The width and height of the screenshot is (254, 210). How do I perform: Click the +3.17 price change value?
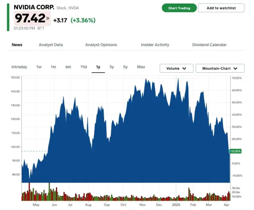60,20
